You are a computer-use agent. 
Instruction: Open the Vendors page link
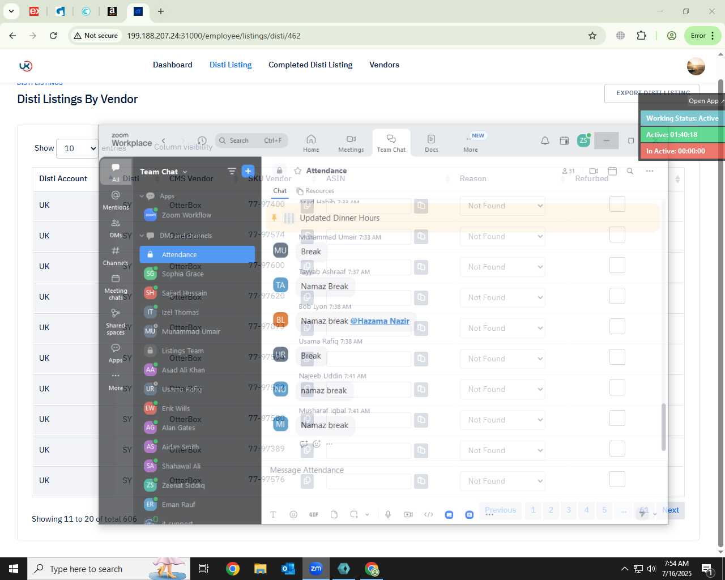click(x=384, y=65)
